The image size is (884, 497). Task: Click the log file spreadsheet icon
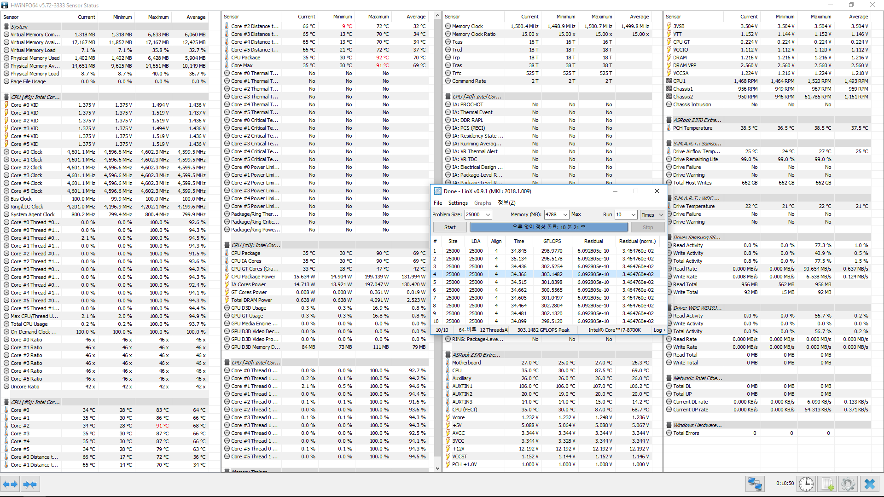[x=827, y=484]
